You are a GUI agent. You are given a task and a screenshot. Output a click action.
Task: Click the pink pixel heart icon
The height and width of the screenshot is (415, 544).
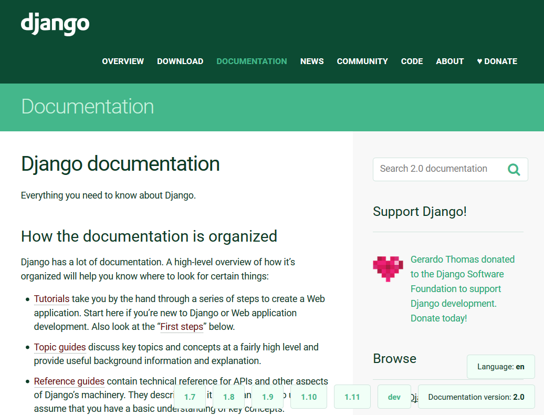pyautogui.click(x=388, y=268)
